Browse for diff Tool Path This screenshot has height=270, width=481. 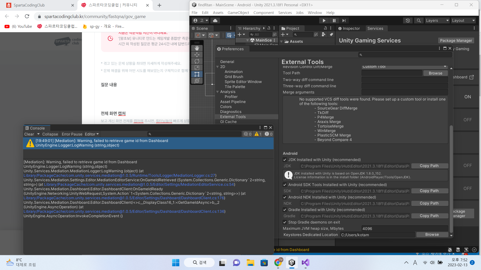click(435, 73)
